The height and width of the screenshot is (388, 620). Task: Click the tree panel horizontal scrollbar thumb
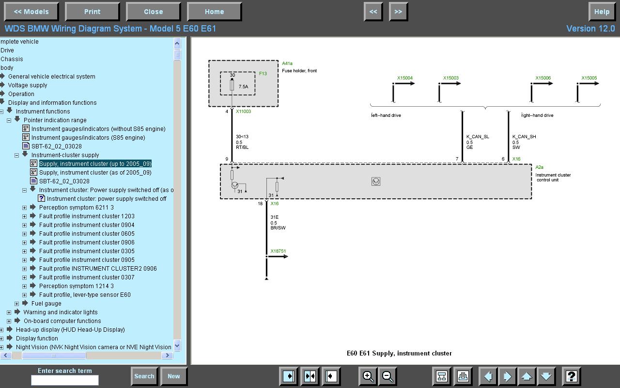(x=54, y=356)
